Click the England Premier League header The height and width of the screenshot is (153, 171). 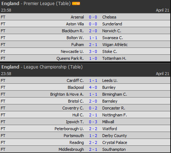[36, 4]
